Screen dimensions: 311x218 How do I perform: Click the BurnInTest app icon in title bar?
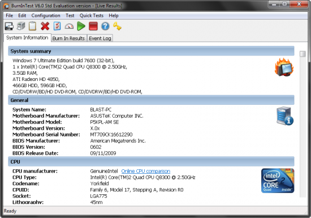[x=6, y=6]
